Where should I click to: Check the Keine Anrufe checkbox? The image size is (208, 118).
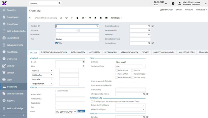click(117, 71)
